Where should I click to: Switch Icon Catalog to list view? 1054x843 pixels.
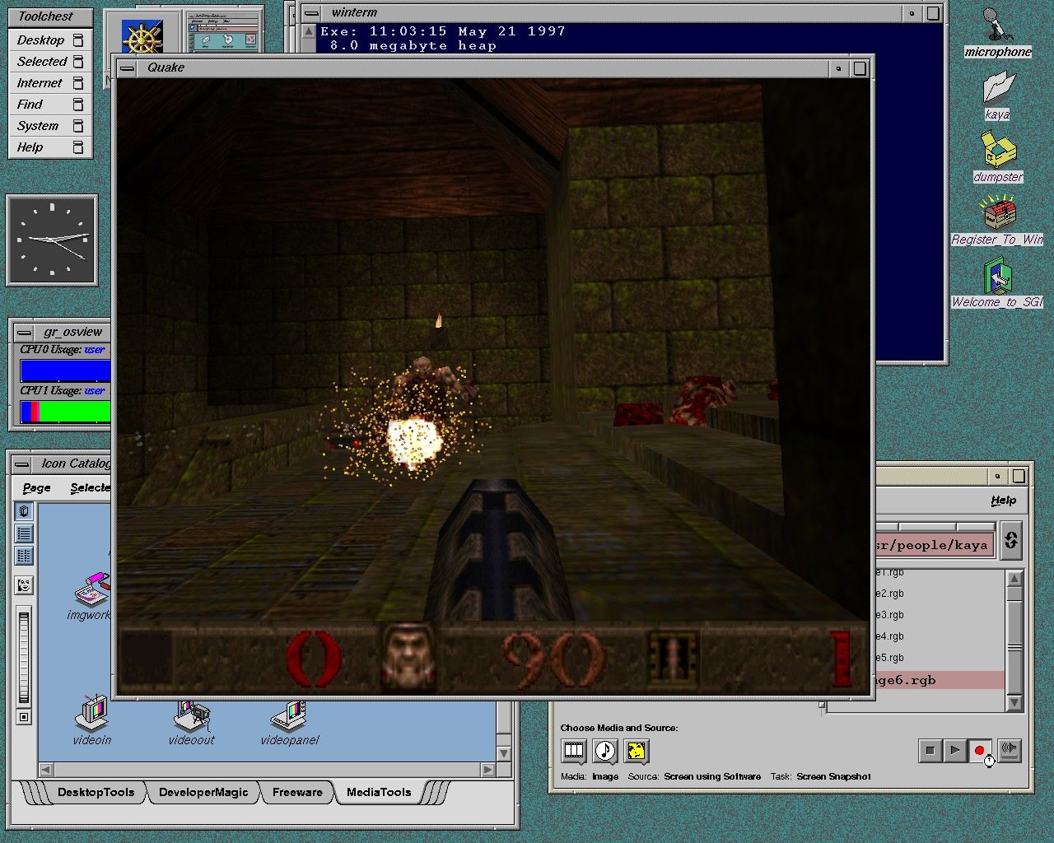[24, 533]
